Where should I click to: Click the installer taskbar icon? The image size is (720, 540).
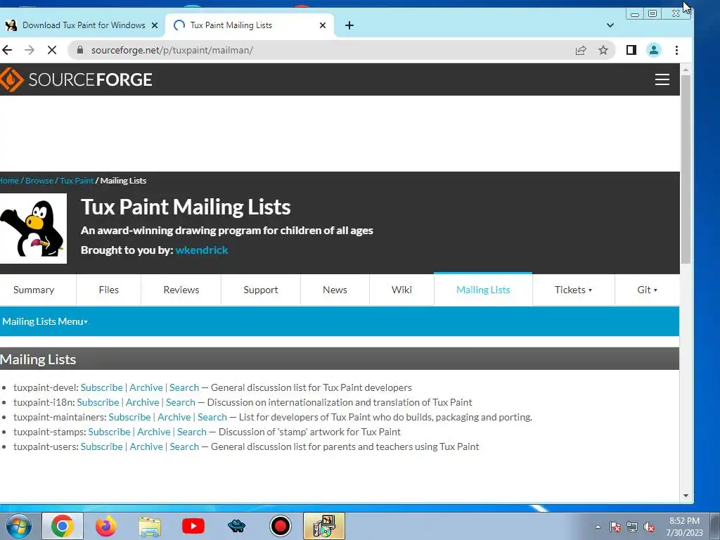(x=324, y=526)
